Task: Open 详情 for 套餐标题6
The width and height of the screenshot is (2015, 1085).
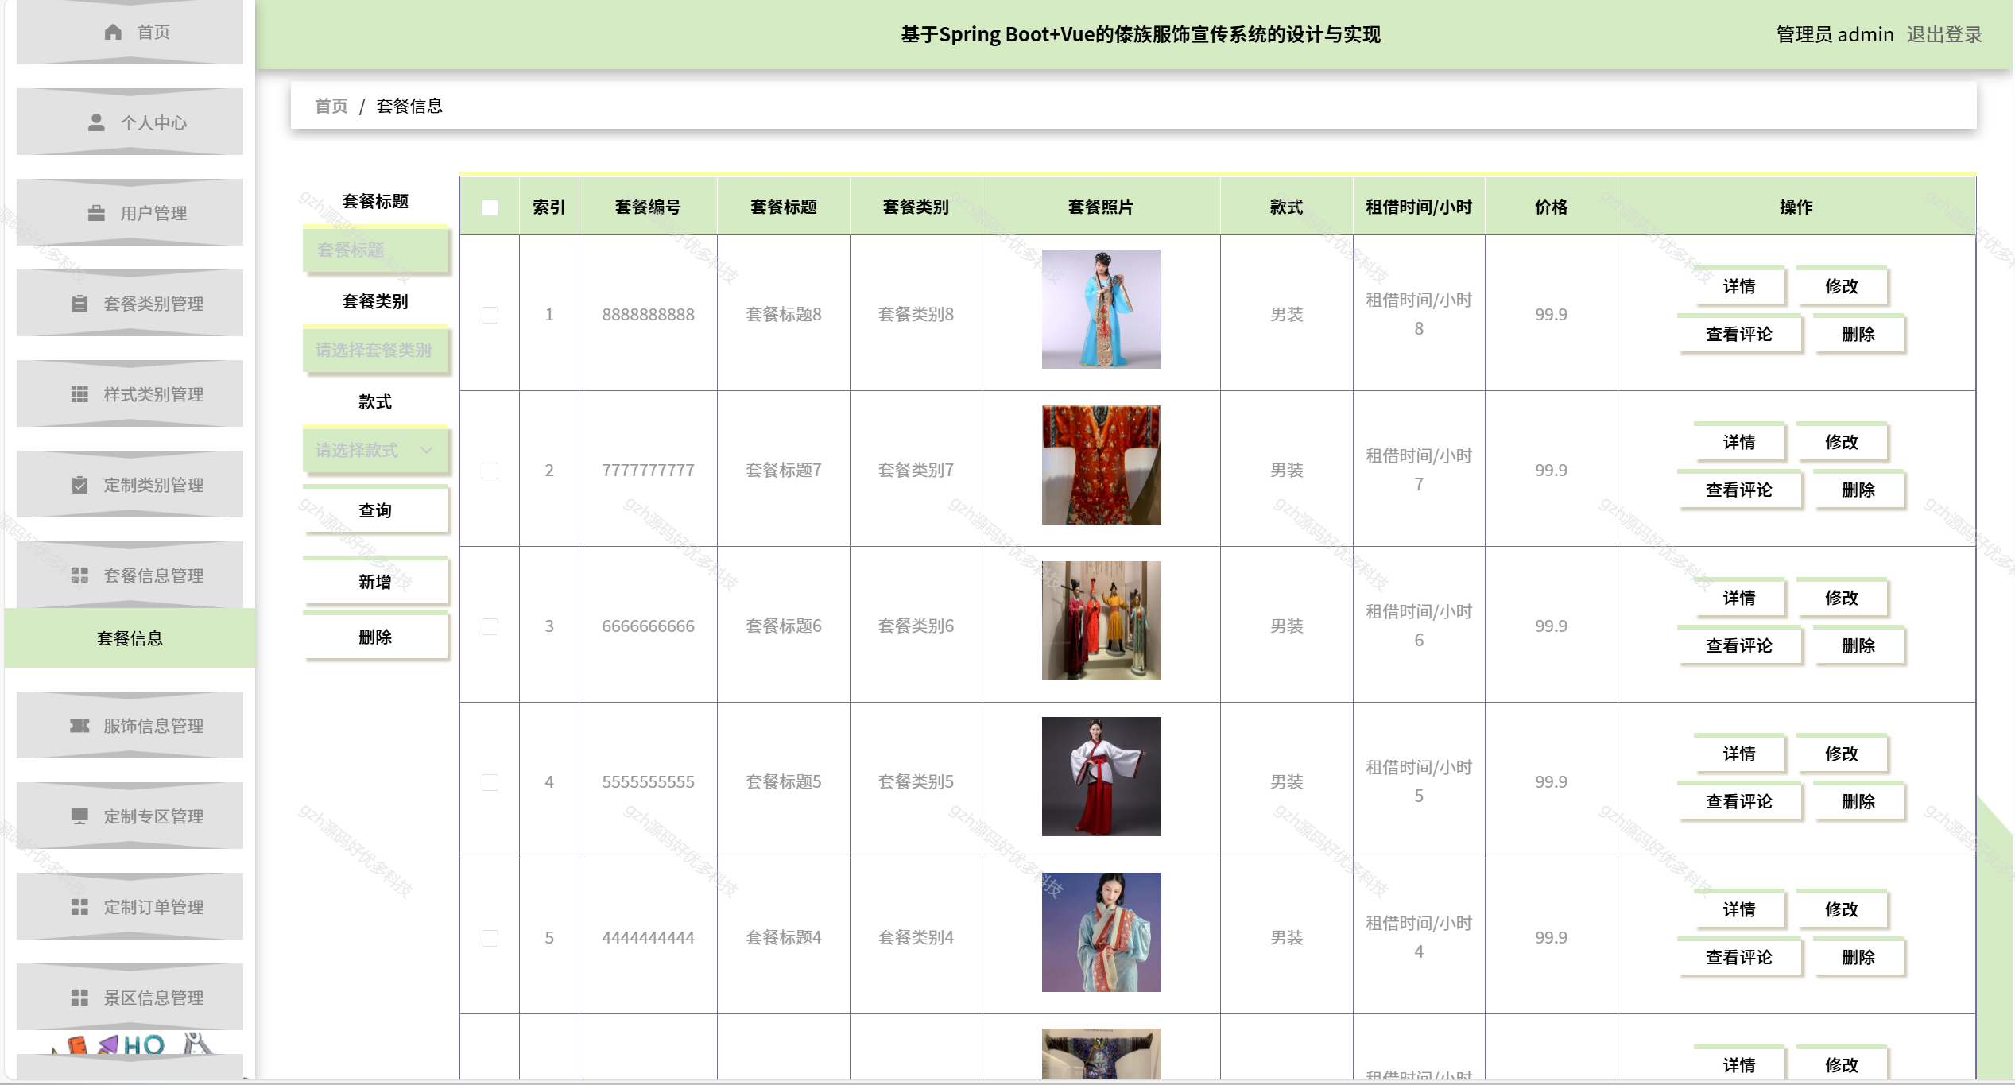Action: coord(1739,597)
